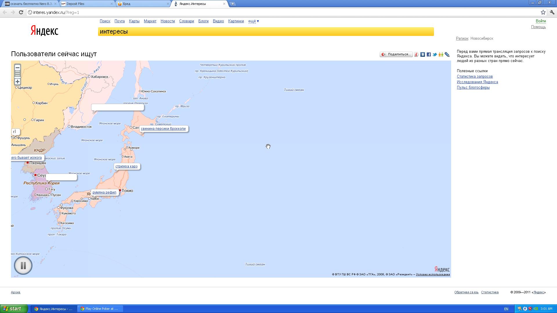The image size is (557, 313).
Task: Switch to the Deposit Files tab
Action: click(87, 4)
